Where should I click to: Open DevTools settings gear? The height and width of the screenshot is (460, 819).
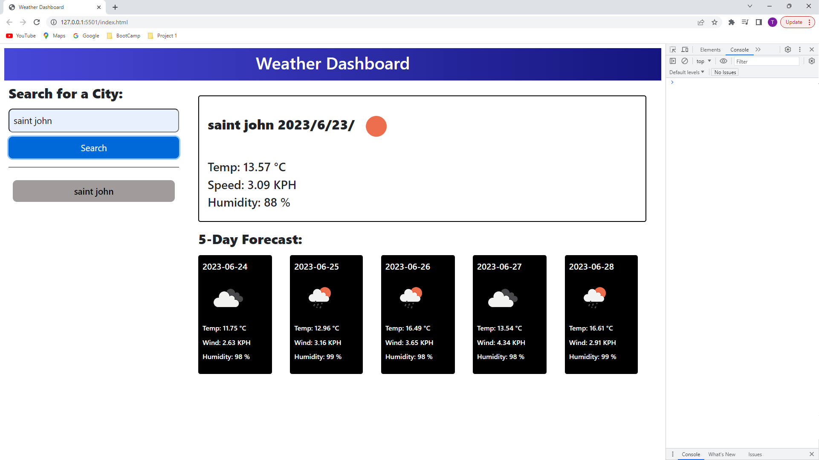(x=787, y=49)
